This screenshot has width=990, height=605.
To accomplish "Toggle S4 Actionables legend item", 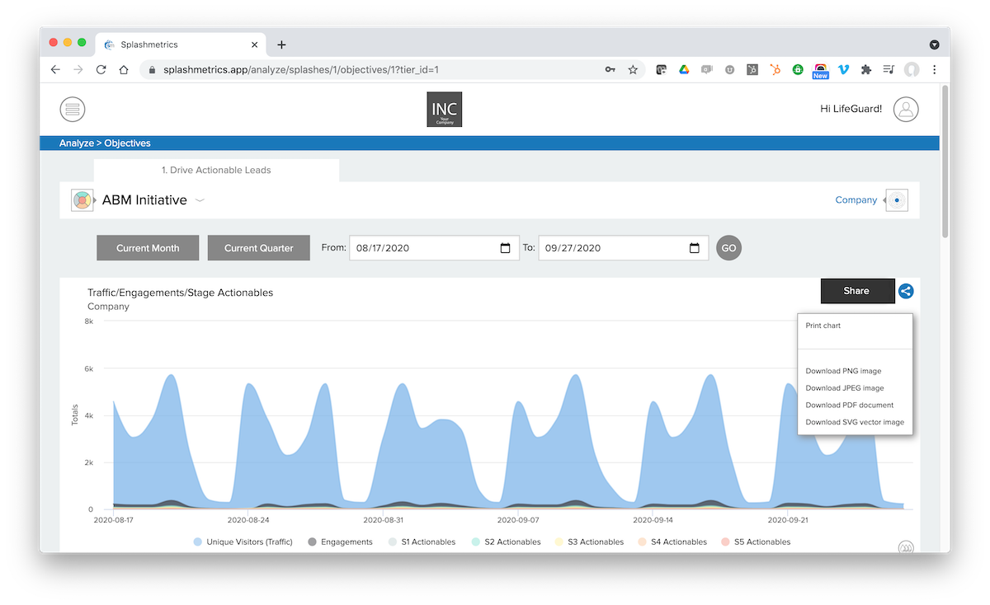I will (672, 542).
